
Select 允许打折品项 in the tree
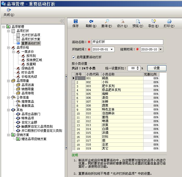(x=31, y=35)
